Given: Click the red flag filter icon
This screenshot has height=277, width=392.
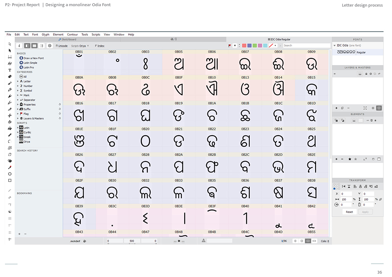Looking at the screenshot, I should pos(229,46).
